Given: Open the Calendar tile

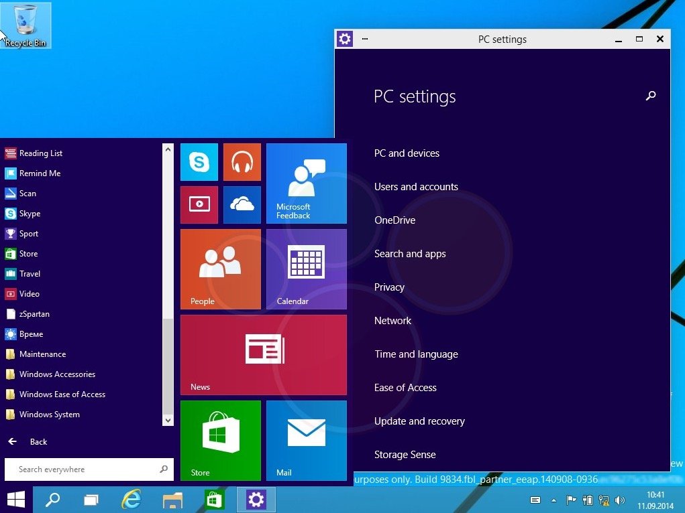Looking at the screenshot, I should pos(306,269).
